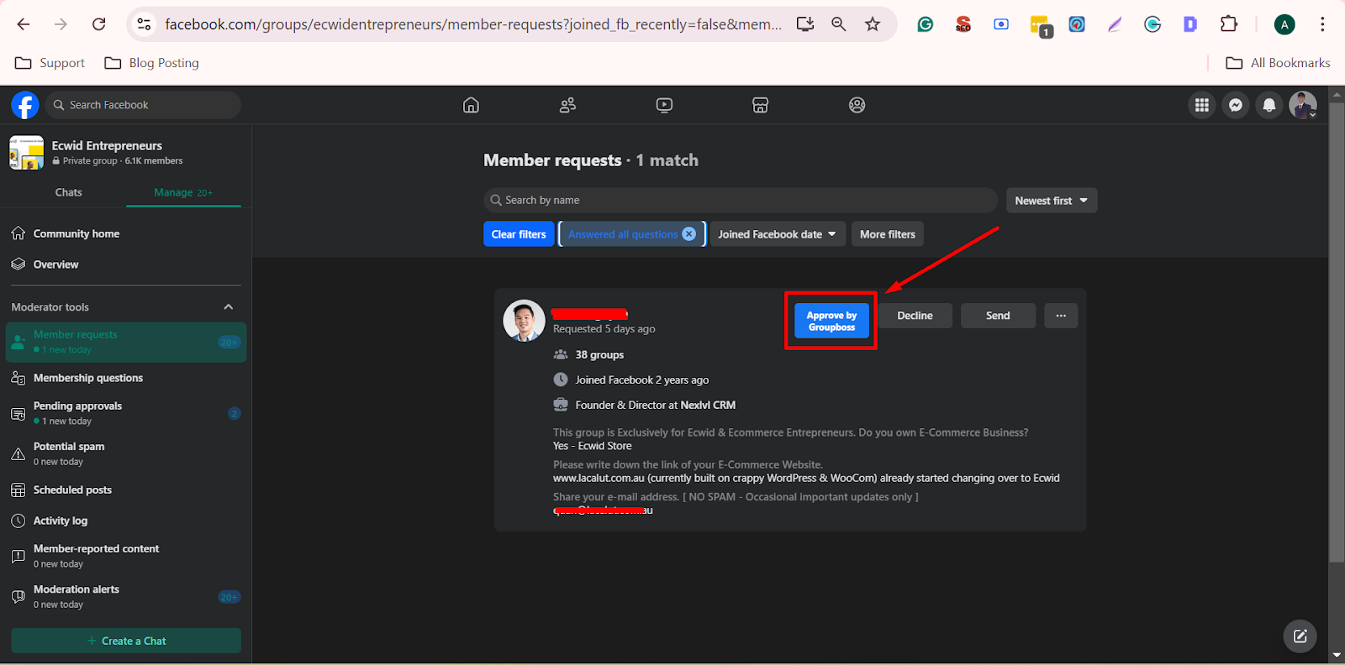
Task: Click the page vertical scrollbar
Action: [x=1337, y=332]
